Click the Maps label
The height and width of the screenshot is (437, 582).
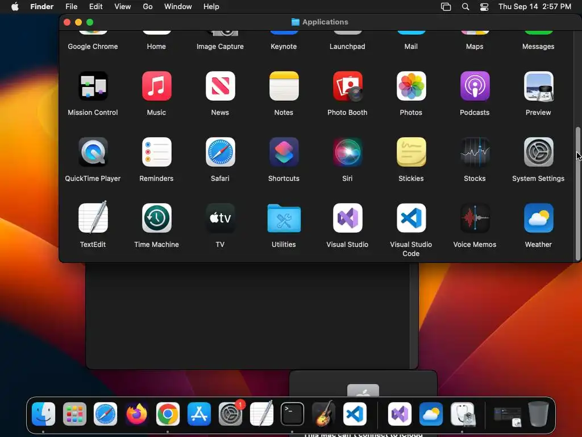tap(475, 47)
